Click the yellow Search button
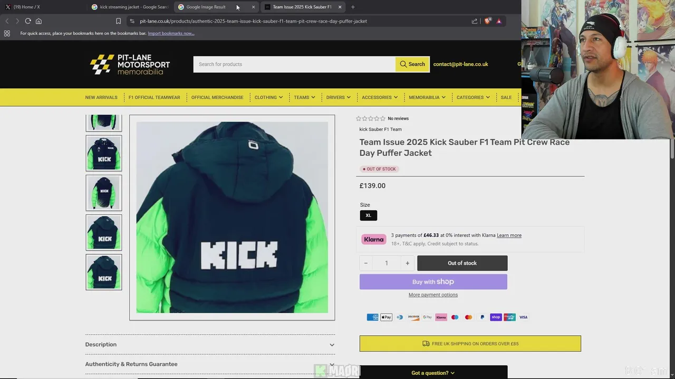Image resolution: width=675 pixels, height=379 pixels. tap(412, 64)
